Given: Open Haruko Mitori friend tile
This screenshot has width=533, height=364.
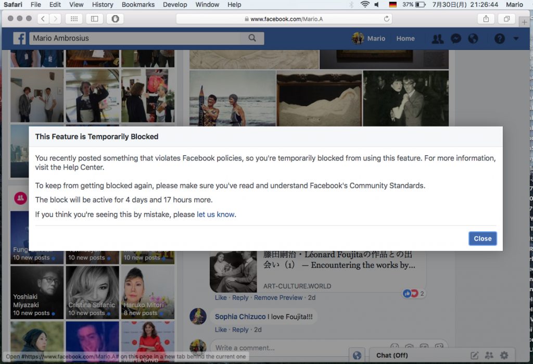Looking at the screenshot, I should click(x=148, y=292).
